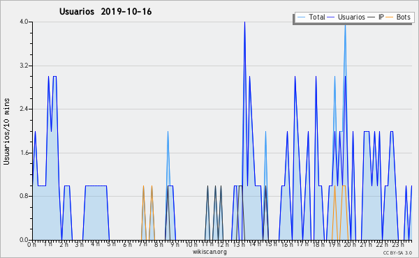The width and height of the screenshot is (419, 258).
Task: Click the x-axis label '4 h'
Action: 96,244
